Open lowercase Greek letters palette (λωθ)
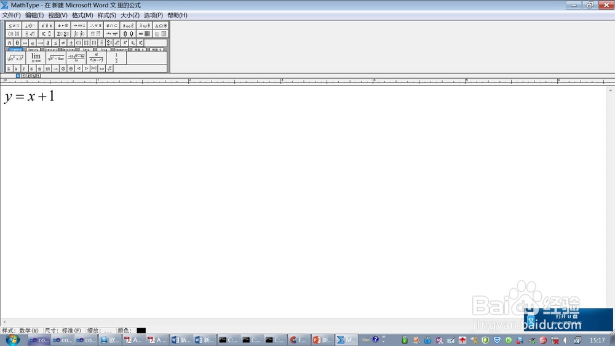 point(145,25)
